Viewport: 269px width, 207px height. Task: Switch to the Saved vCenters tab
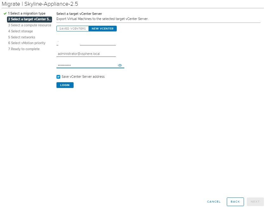click(x=72, y=29)
